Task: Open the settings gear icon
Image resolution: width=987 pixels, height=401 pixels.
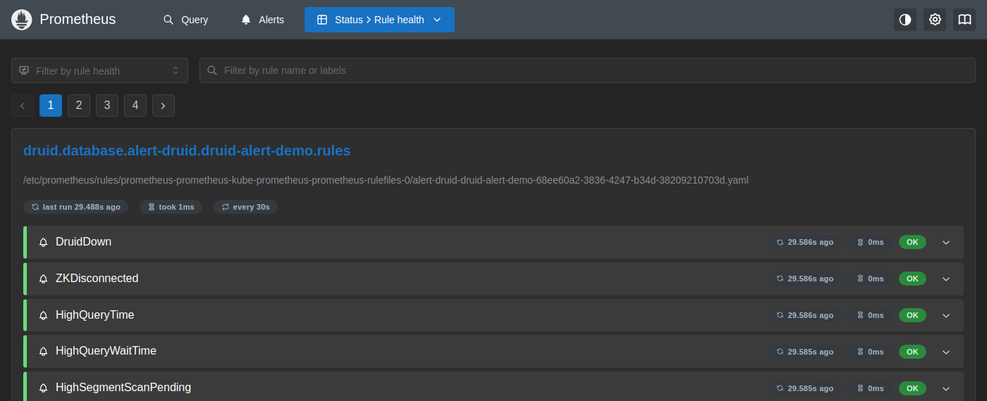Action: (935, 20)
